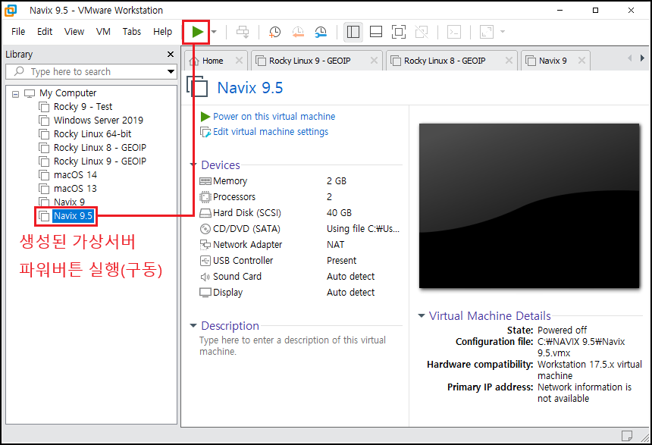
Task: Open the File menu
Action: [18, 32]
